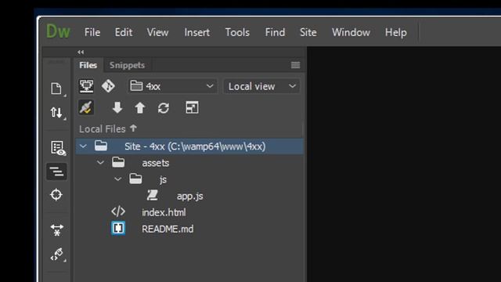This screenshot has height=282, width=501.
Task: Sort by Local Files column header
Action: (108, 128)
